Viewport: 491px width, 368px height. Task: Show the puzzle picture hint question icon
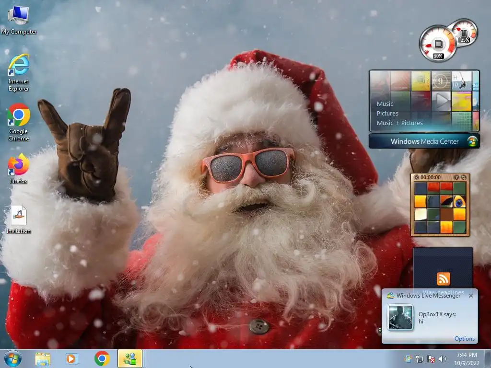pyautogui.click(x=456, y=177)
